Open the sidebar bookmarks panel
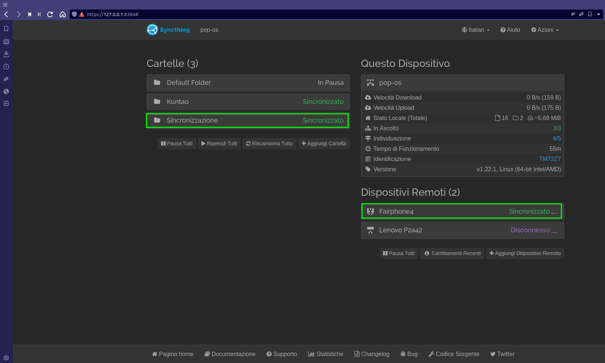The height and width of the screenshot is (363, 605). 6,29
